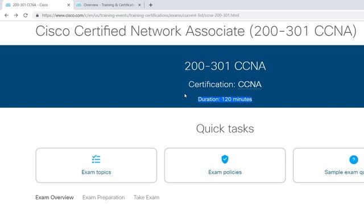364x204 pixels.
Task: Click the highlighted Duration: 120 minutes text
Action: coord(225,99)
